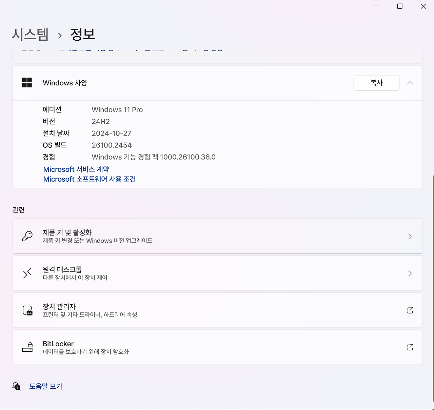Click the 제품 키 변경 또는 Windows 버전 업그레이드 description
Image resolution: width=434 pixels, height=410 pixels.
[x=98, y=241]
